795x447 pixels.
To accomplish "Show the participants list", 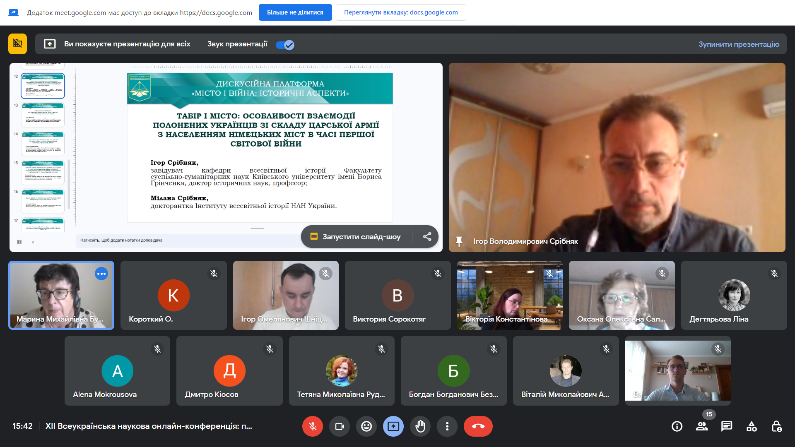I will tap(702, 426).
